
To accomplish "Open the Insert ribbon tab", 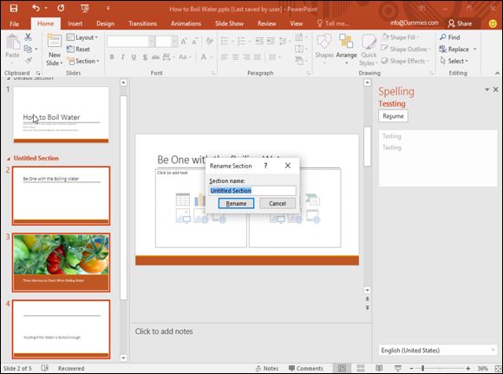I will 75,23.
